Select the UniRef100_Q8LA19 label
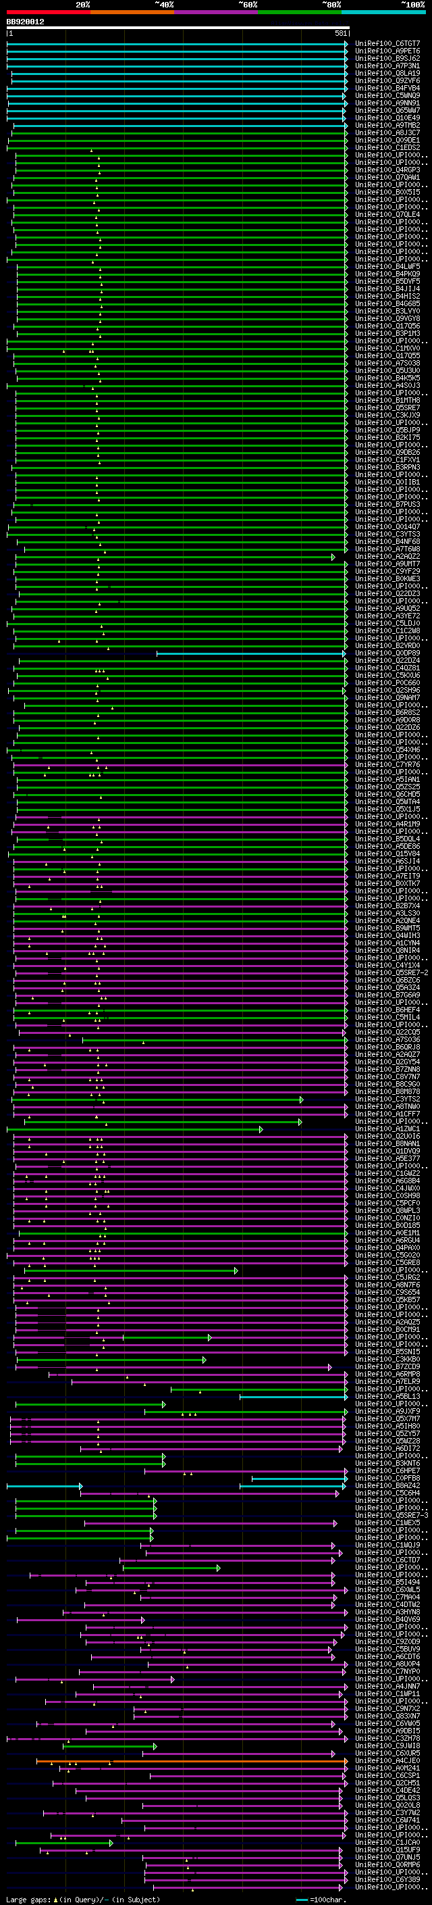Image resolution: width=432 pixels, height=1905 pixels. point(387,73)
